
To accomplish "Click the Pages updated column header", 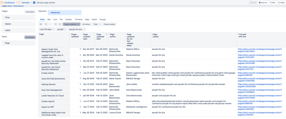I will coord(76,40).
